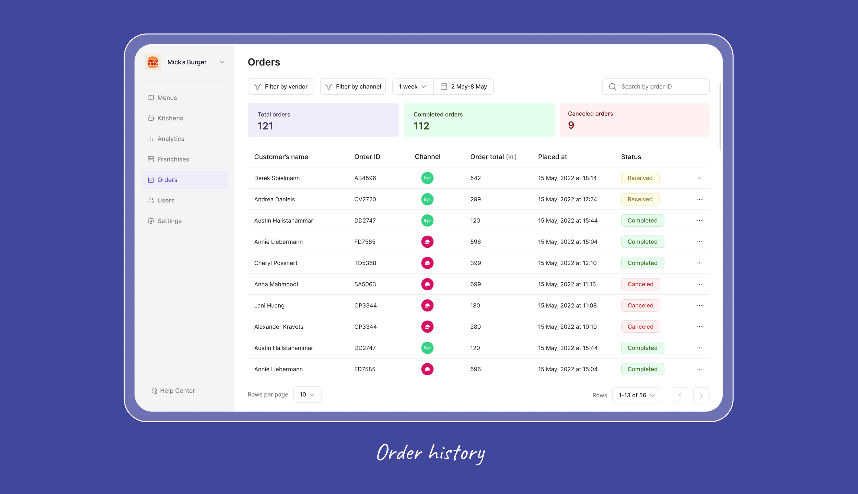Click Foodora channel icon for Lani Huang
This screenshot has height=494, width=858.
click(x=427, y=306)
